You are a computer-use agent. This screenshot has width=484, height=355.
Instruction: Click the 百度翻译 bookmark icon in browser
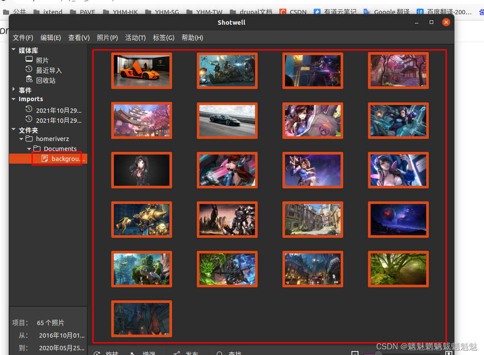420,12
